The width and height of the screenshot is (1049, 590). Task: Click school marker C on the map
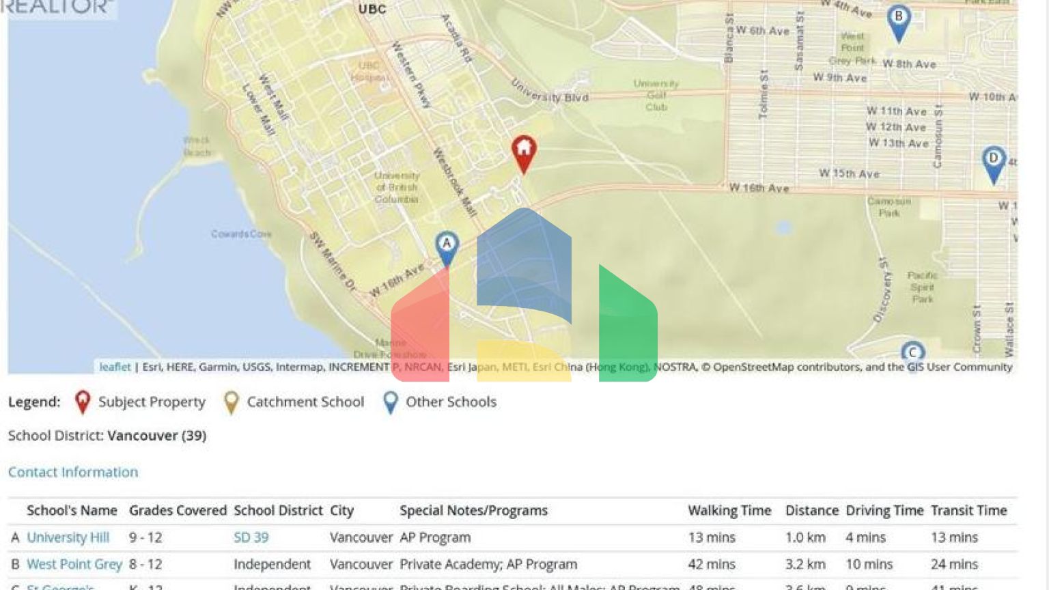click(912, 352)
